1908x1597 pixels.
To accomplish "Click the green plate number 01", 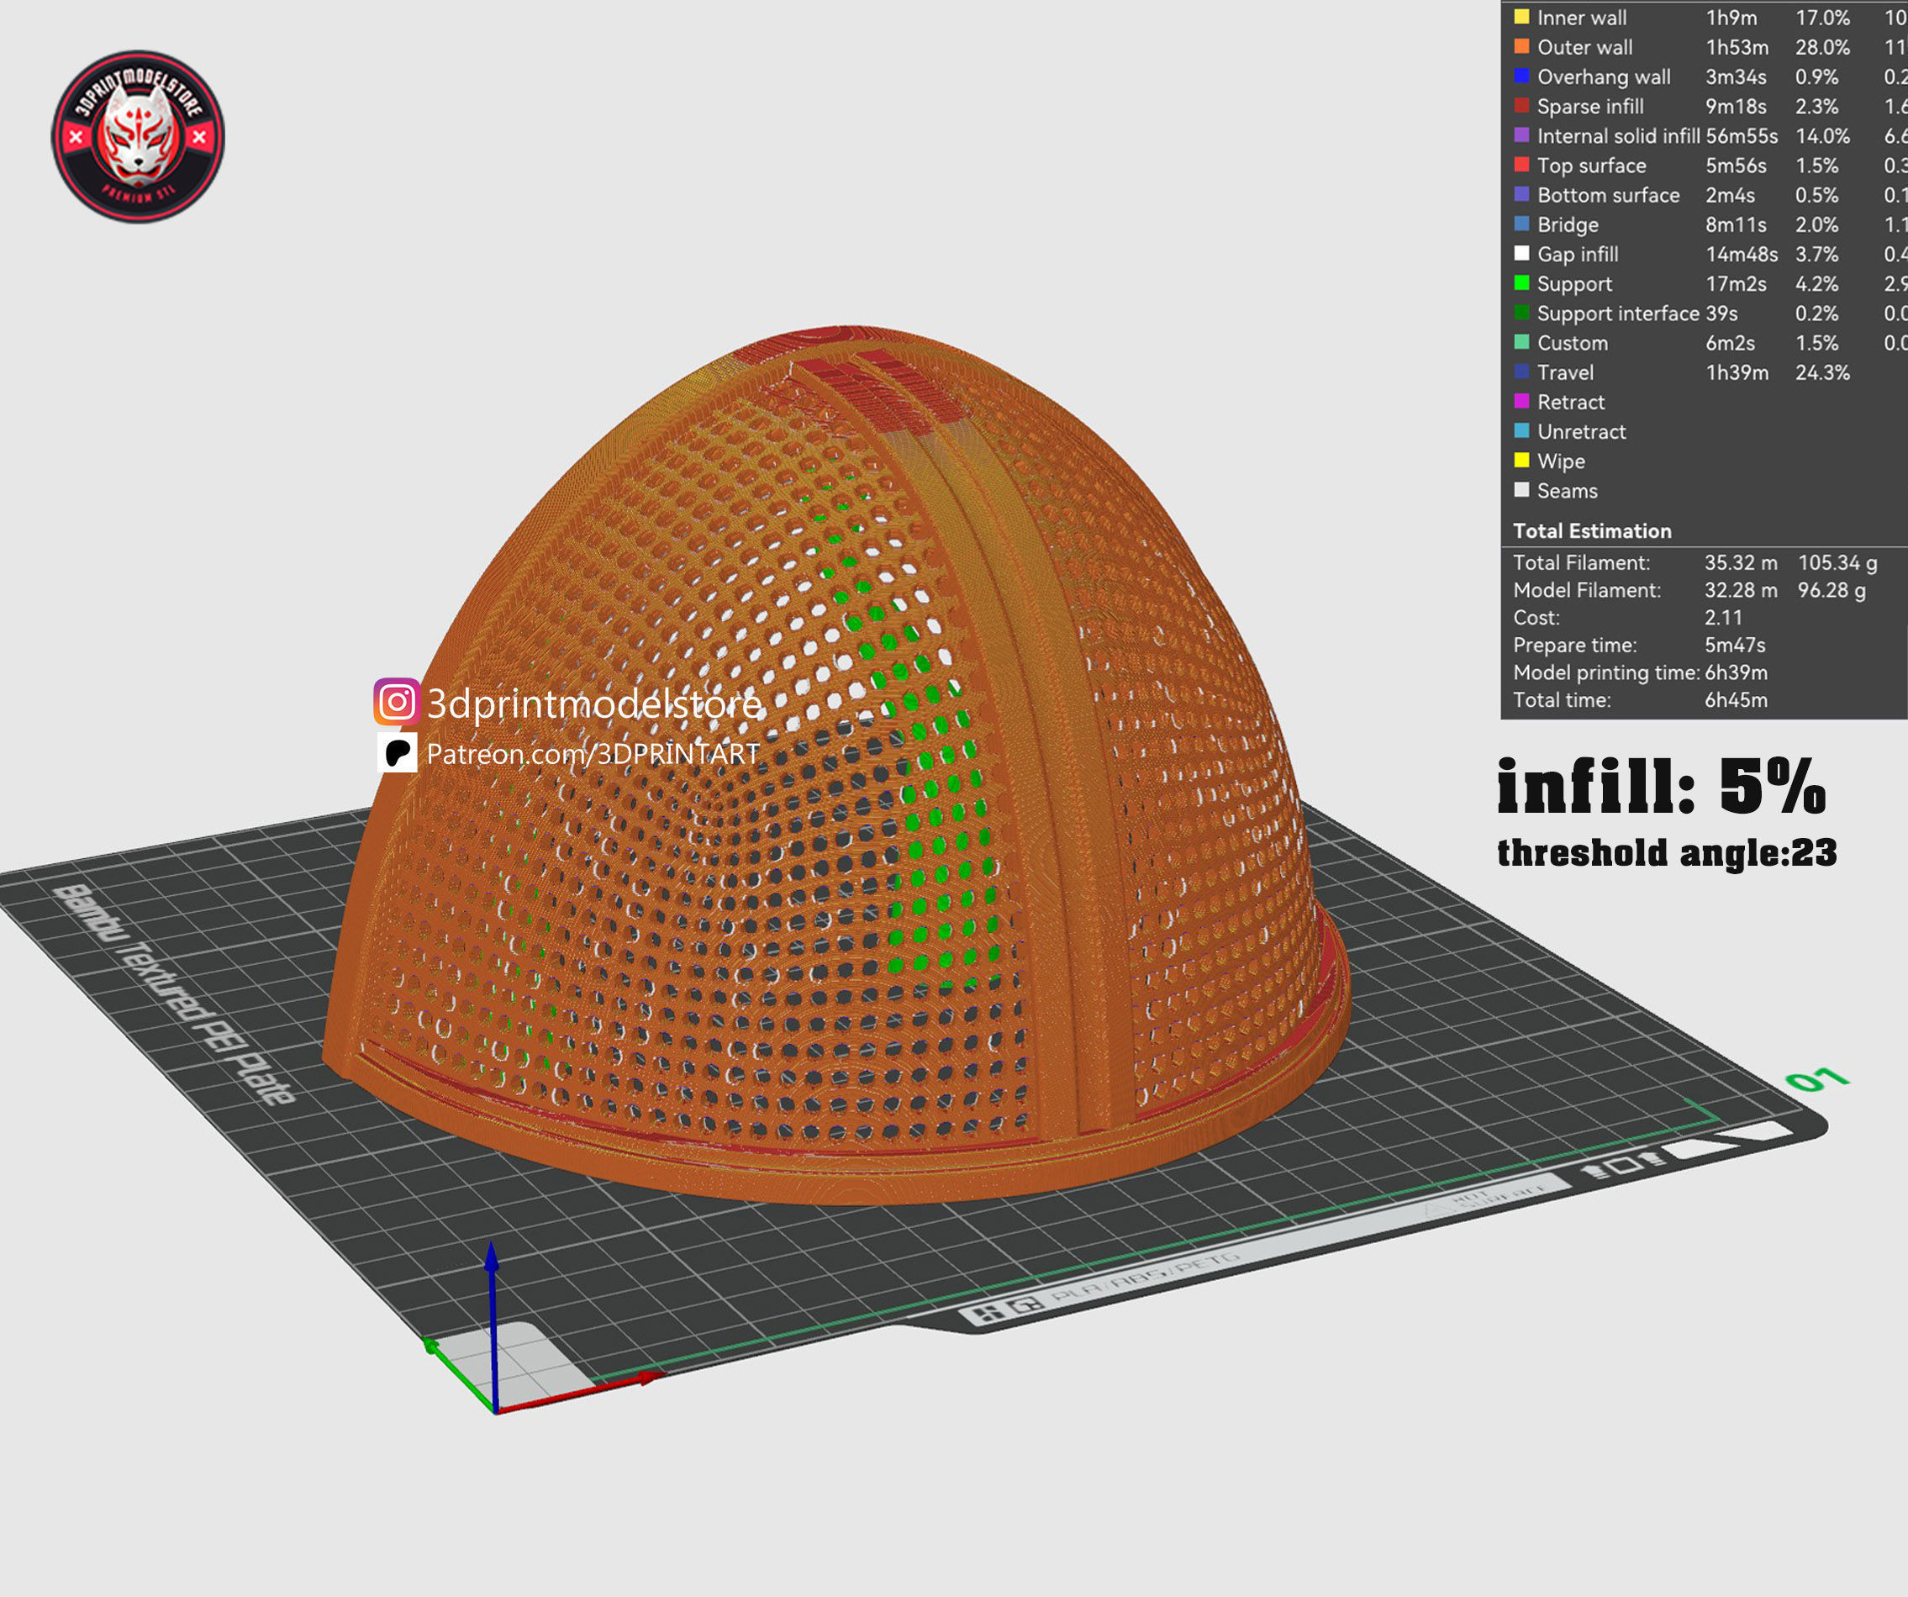I will point(1816,1079).
